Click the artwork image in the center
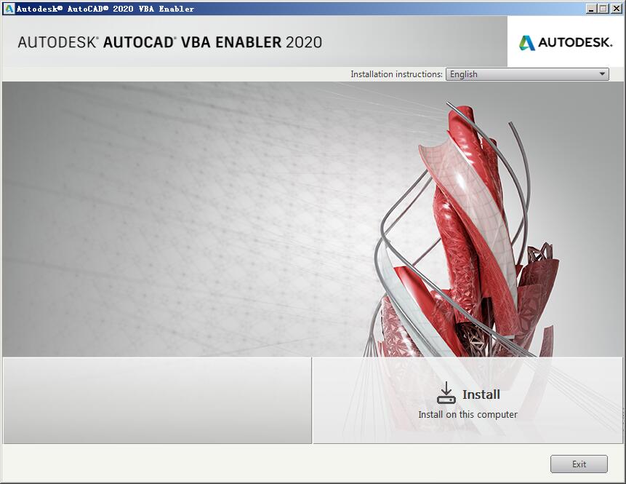Image resolution: width=626 pixels, height=484 pixels. (x=313, y=218)
